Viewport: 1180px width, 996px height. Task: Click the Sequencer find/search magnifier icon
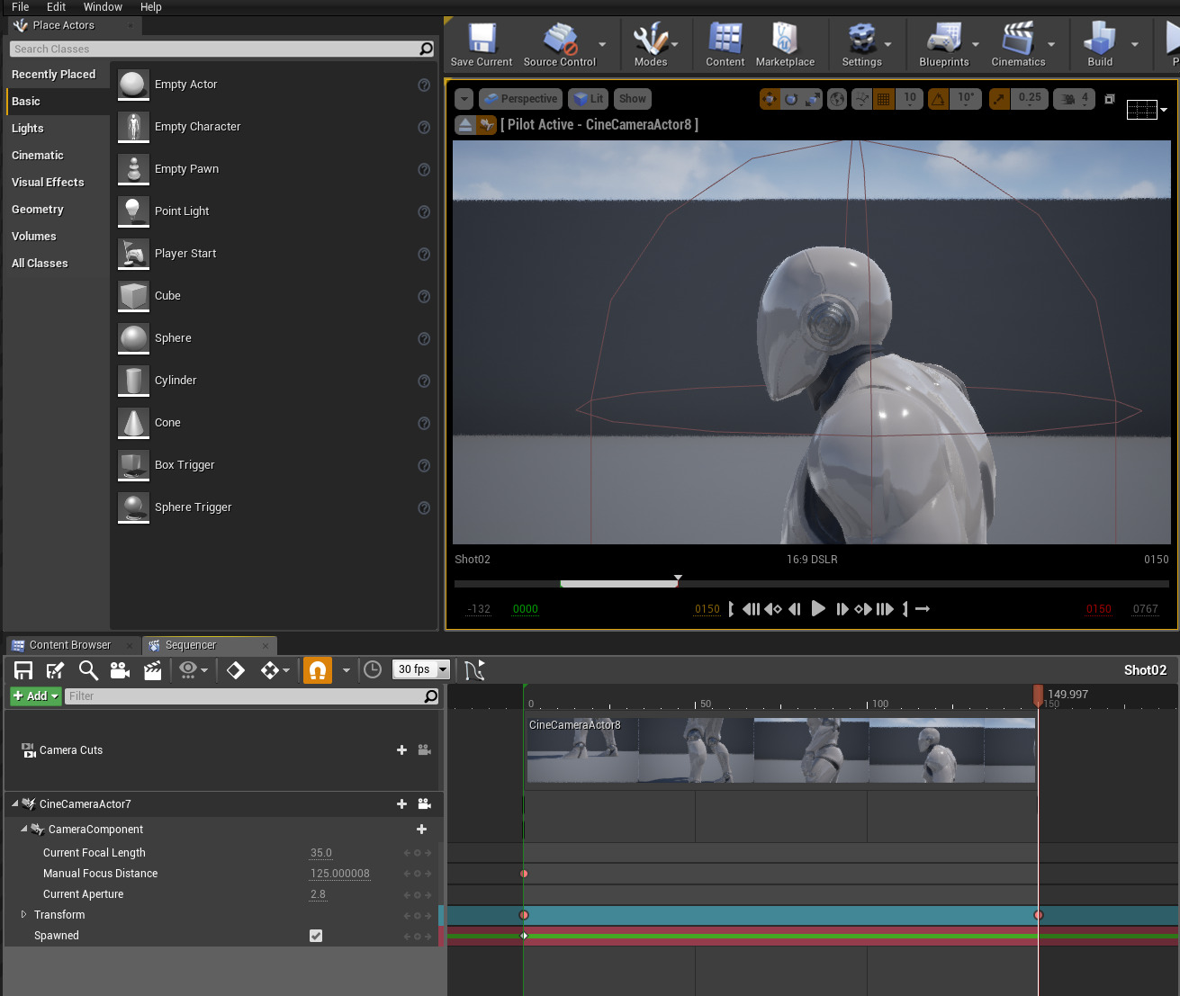88,670
